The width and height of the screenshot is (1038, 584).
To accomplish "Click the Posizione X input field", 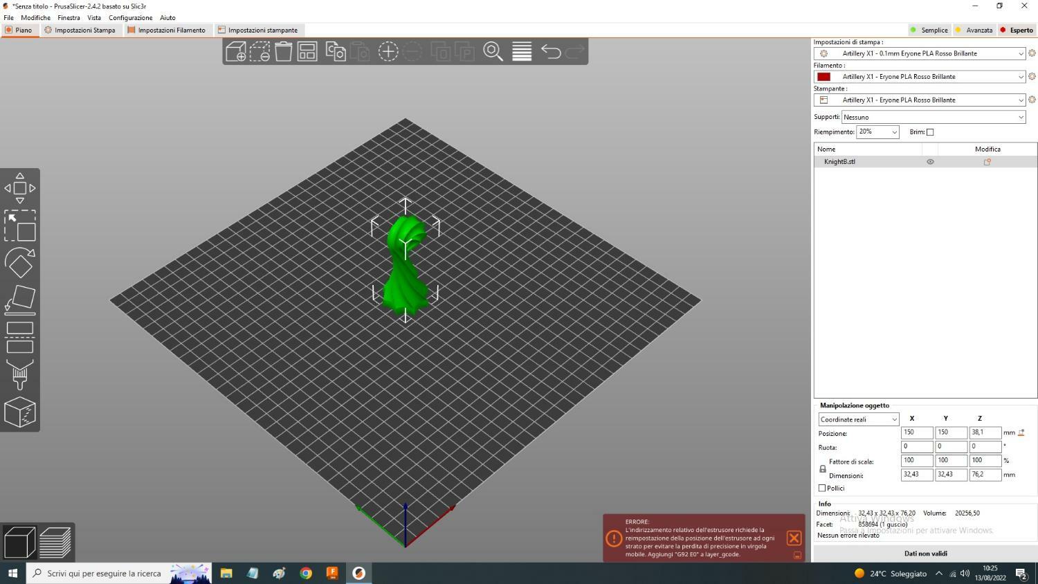I will click(x=916, y=432).
